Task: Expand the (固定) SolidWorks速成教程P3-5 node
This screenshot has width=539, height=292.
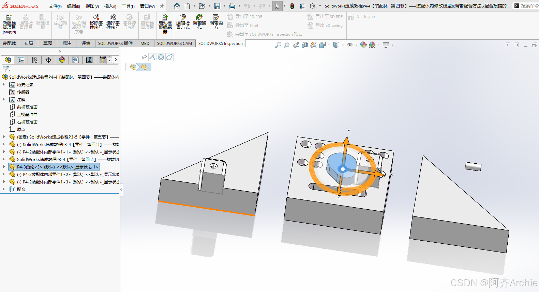Action: pos(4,137)
